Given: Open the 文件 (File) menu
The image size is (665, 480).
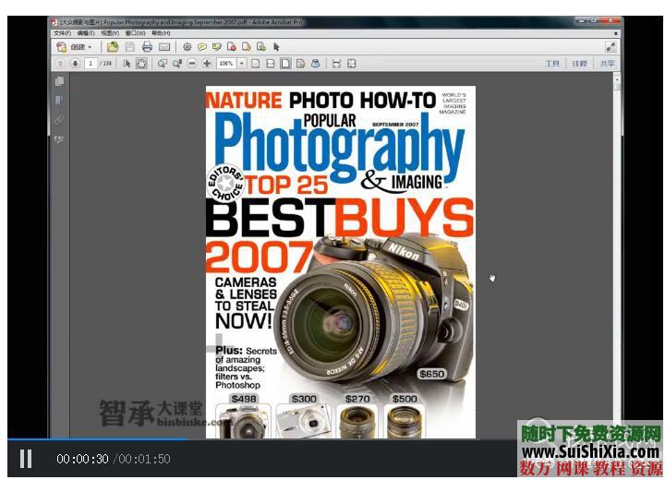Looking at the screenshot, I should tap(62, 33).
